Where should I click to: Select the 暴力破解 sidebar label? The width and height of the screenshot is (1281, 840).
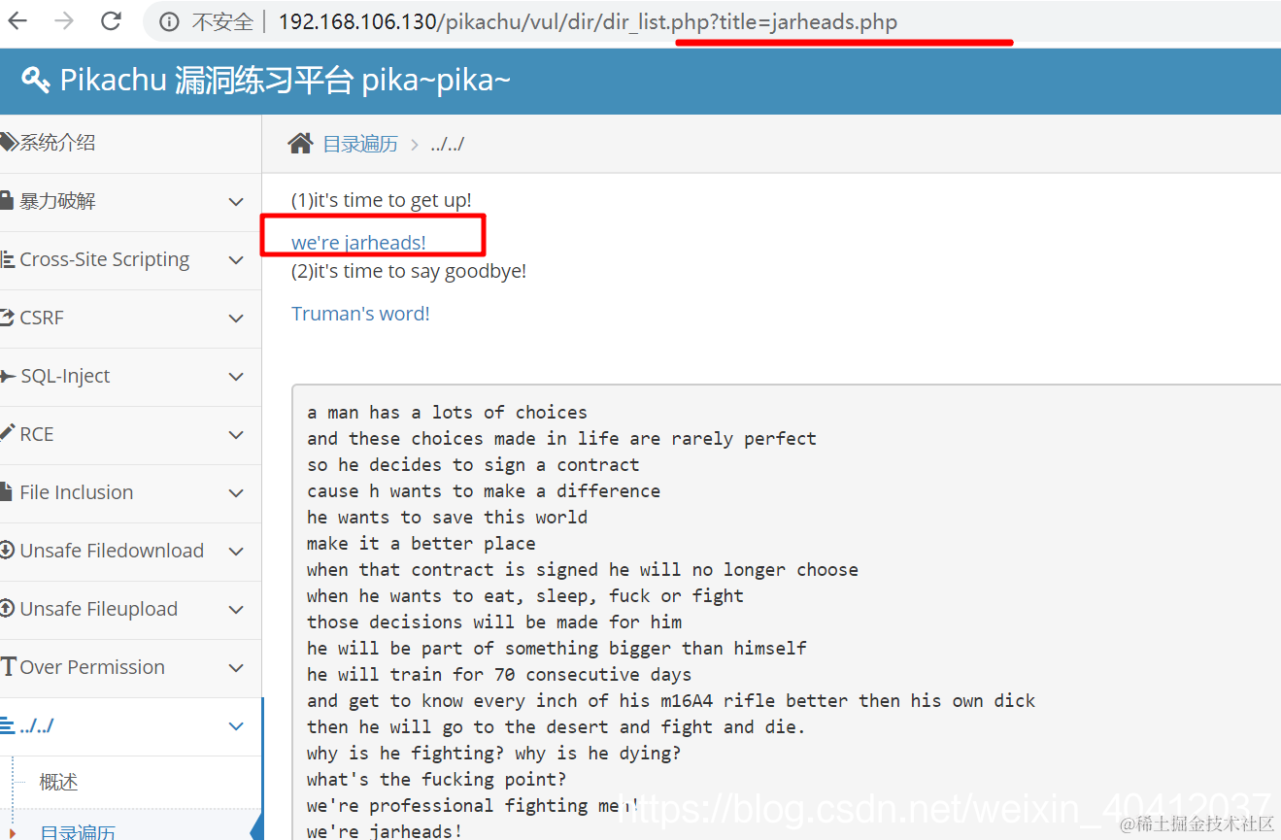click(57, 201)
